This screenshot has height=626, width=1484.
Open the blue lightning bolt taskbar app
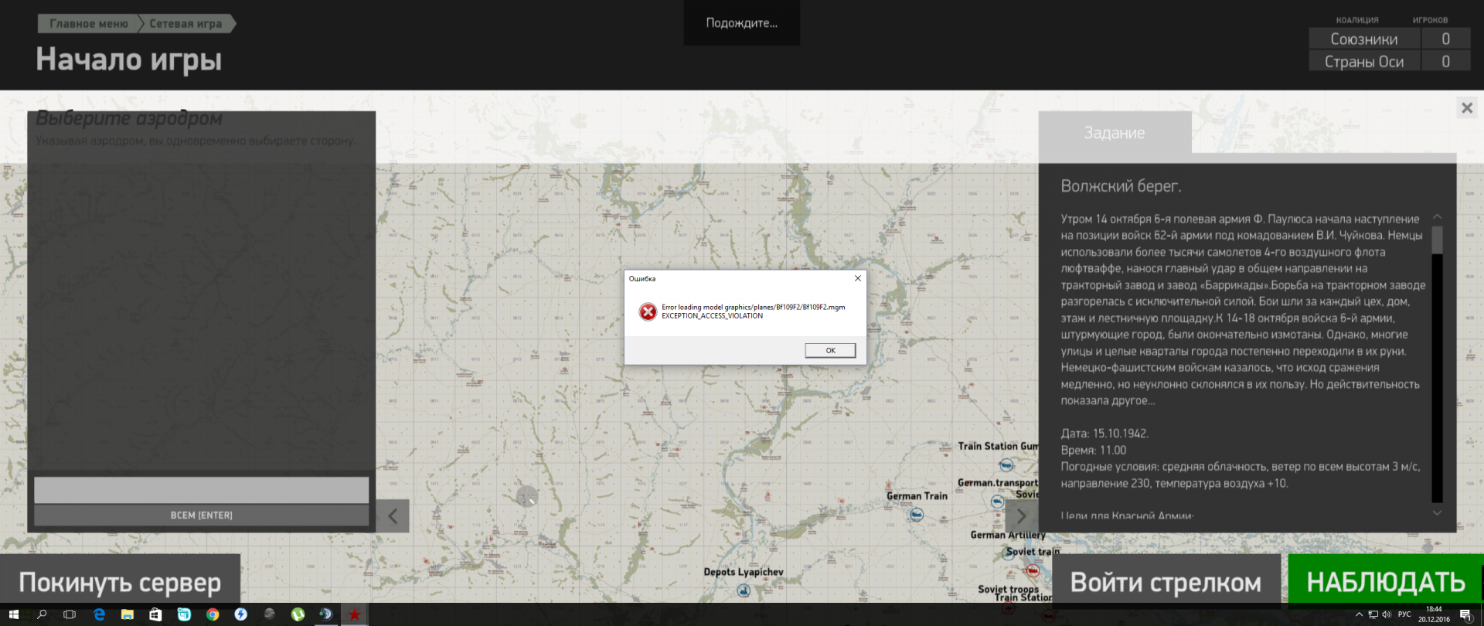point(241,614)
